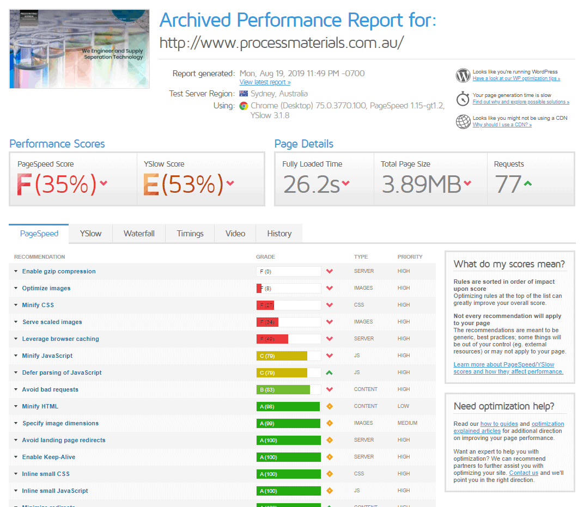This screenshot has height=507, width=584.
Task: Click red down arrow beside Enable gzip compression
Action: tap(329, 271)
